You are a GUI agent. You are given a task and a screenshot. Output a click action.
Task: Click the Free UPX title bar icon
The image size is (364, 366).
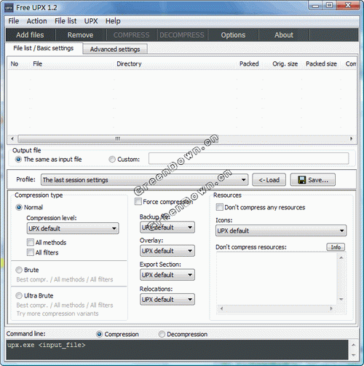[9, 7]
